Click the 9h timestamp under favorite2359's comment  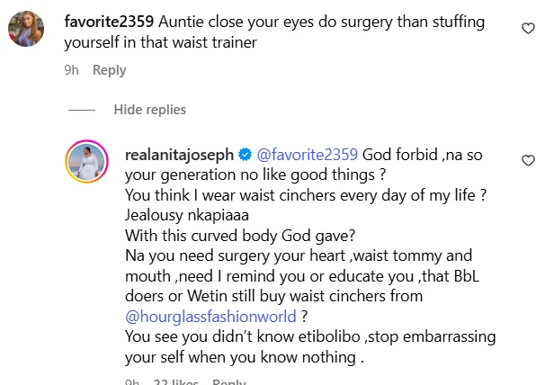coord(72,69)
